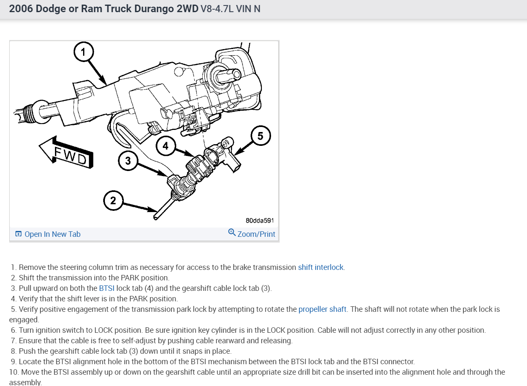Click step 8 'Push the gearshift cable lock tab (3) down'
This screenshot has width=527, height=386.
point(121,351)
